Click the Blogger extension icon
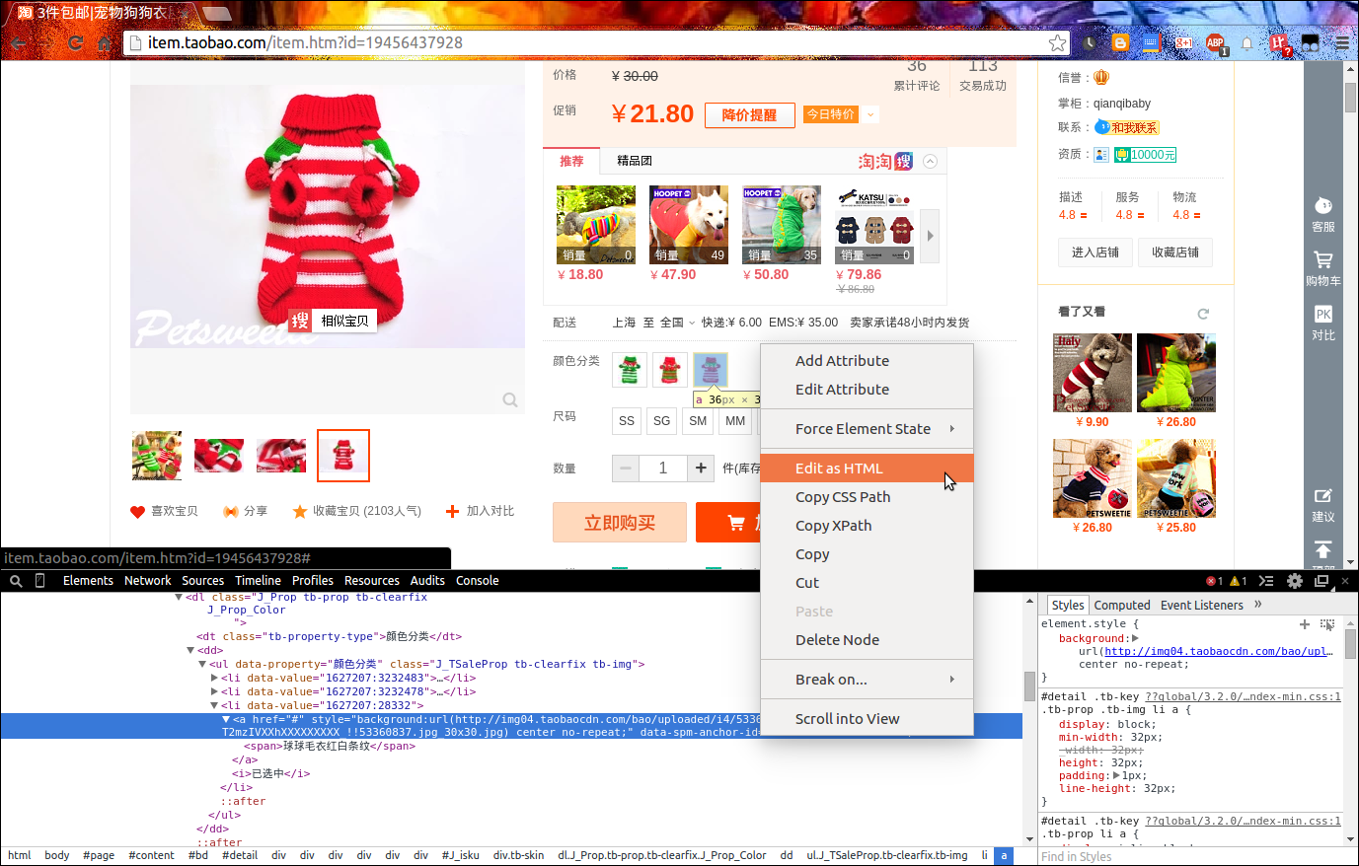The width and height of the screenshot is (1359, 866). [x=1120, y=42]
